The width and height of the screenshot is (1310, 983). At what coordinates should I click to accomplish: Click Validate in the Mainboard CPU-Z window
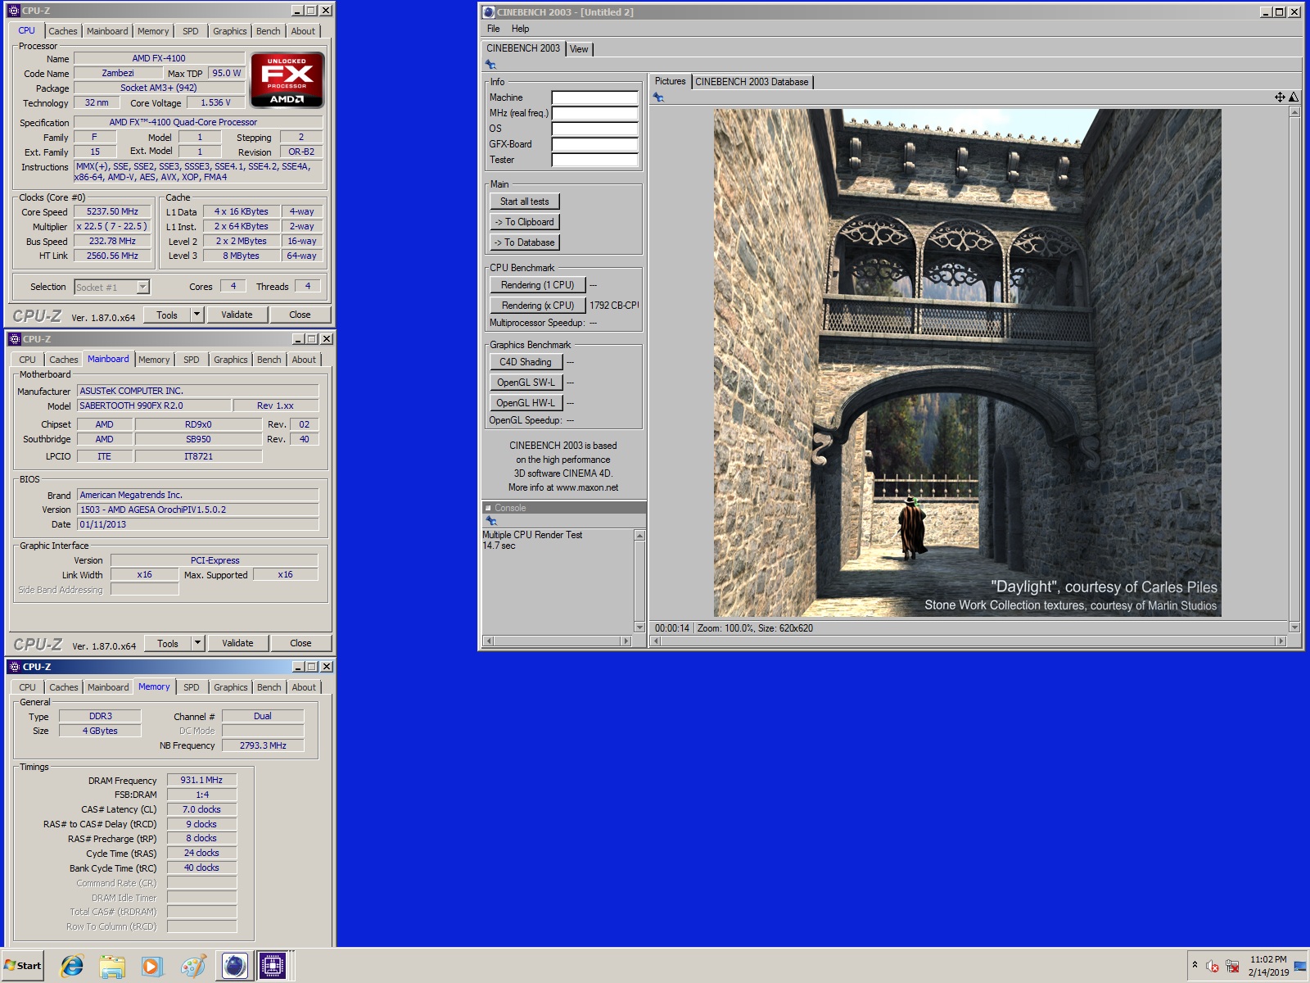coord(237,643)
